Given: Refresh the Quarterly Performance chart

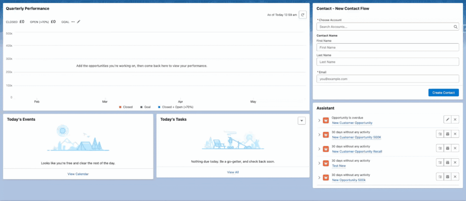Looking at the screenshot, I should pyautogui.click(x=303, y=15).
